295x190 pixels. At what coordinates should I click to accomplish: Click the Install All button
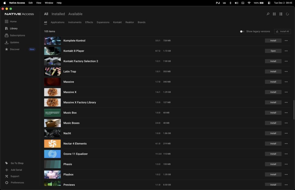[282, 31]
